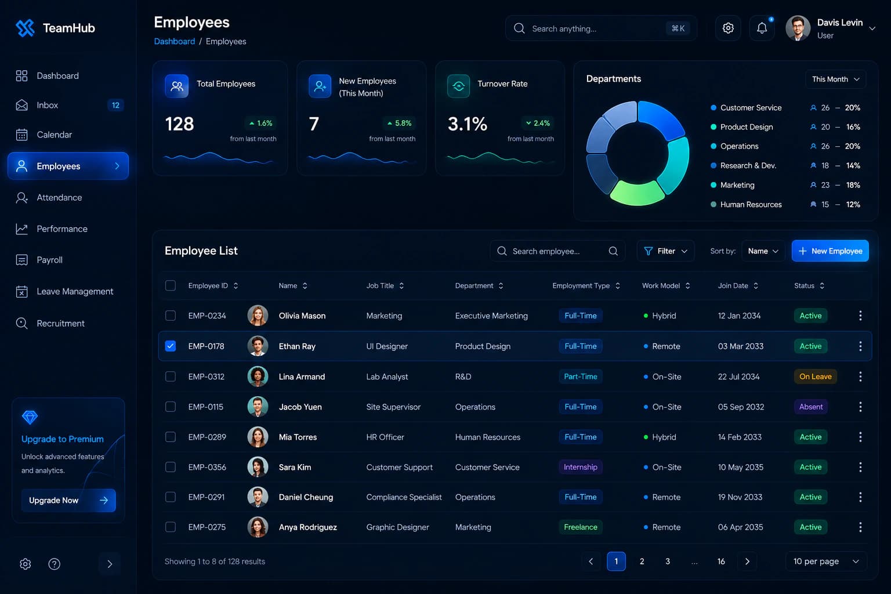The height and width of the screenshot is (594, 891).
Task: Click the Total Employees card icon
Action: click(x=177, y=86)
